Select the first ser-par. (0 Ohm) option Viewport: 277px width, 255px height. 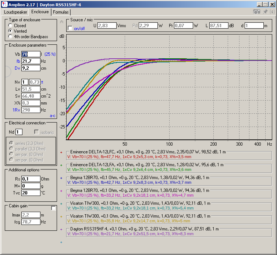(11, 154)
